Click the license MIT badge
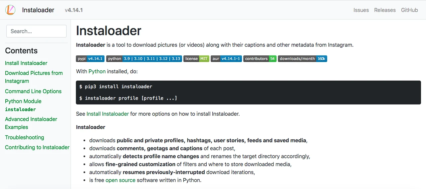426x189 pixels. coord(196,59)
